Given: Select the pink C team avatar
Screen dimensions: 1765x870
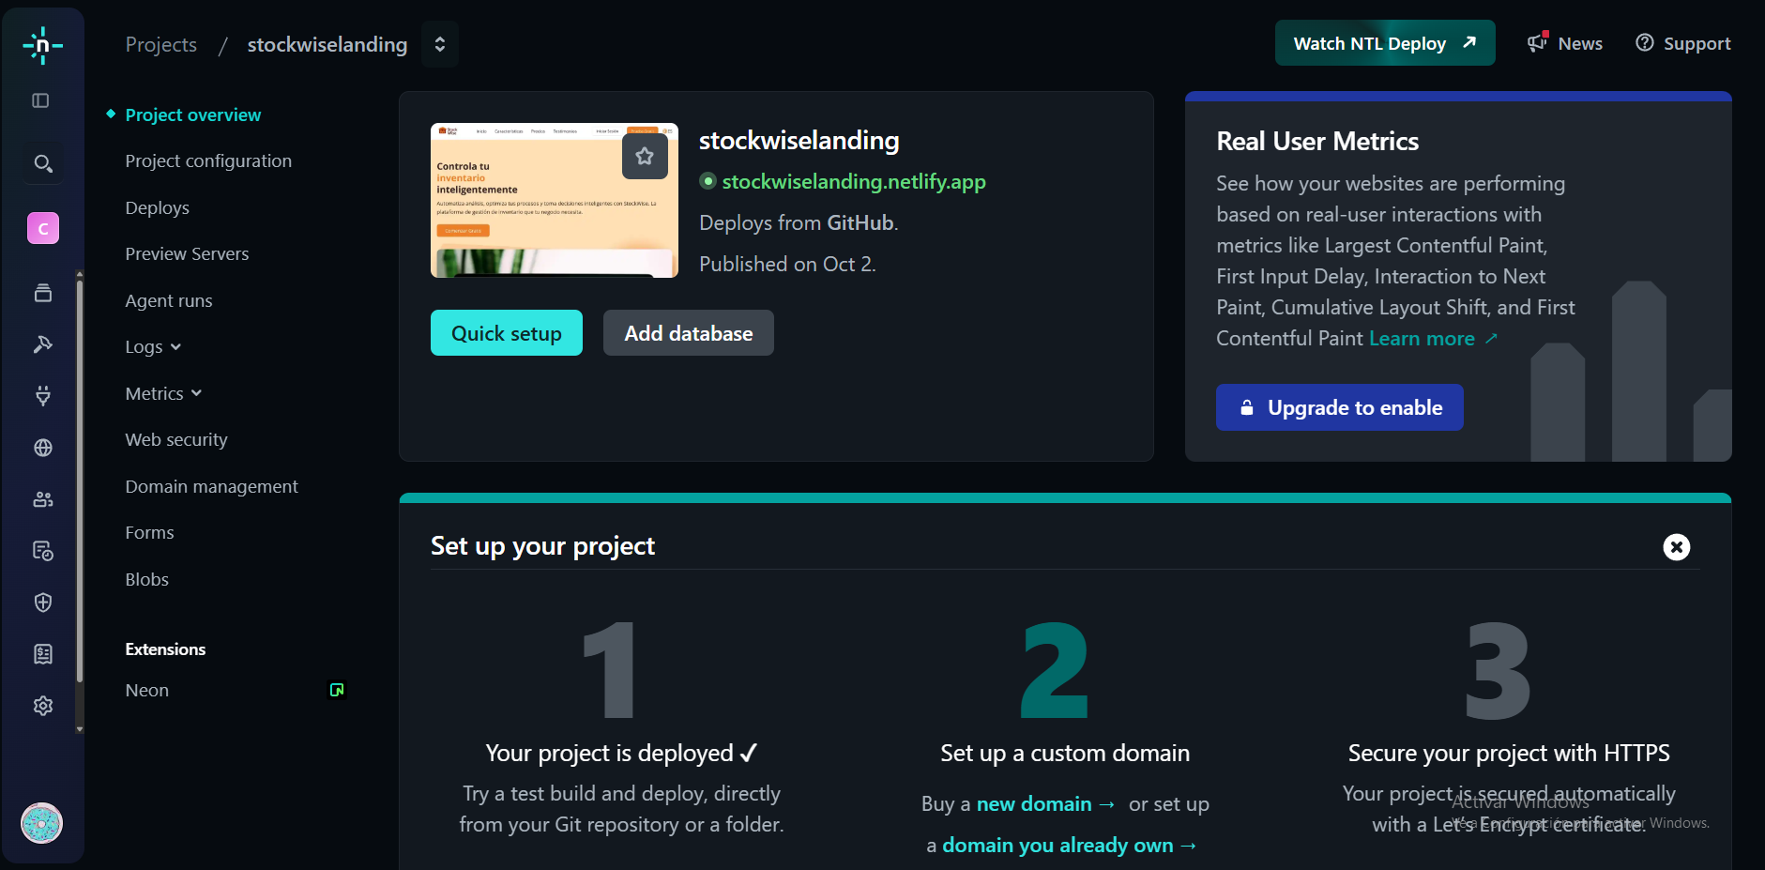Looking at the screenshot, I should pos(43,228).
